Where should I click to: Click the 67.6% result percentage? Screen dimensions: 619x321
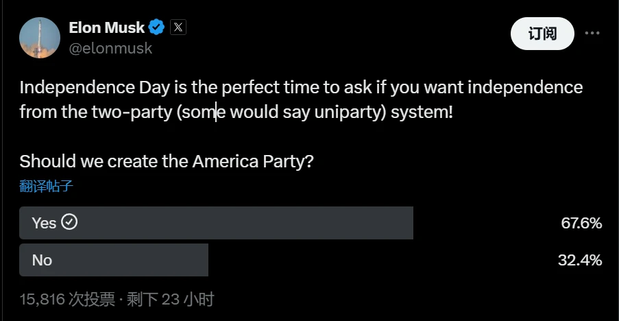tap(581, 223)
